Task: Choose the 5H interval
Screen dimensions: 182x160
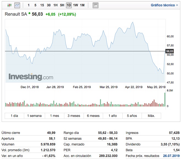Action: coord(62,5)
